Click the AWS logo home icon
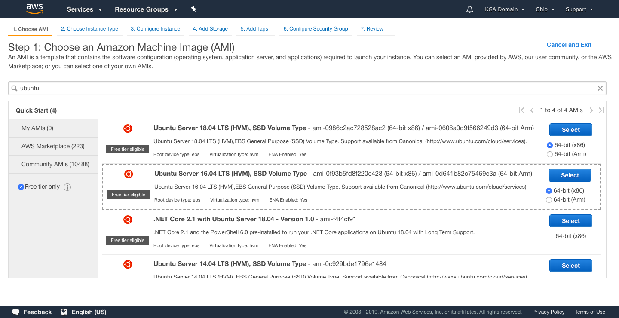Viewport: 619px width, 318px height. 34,9
